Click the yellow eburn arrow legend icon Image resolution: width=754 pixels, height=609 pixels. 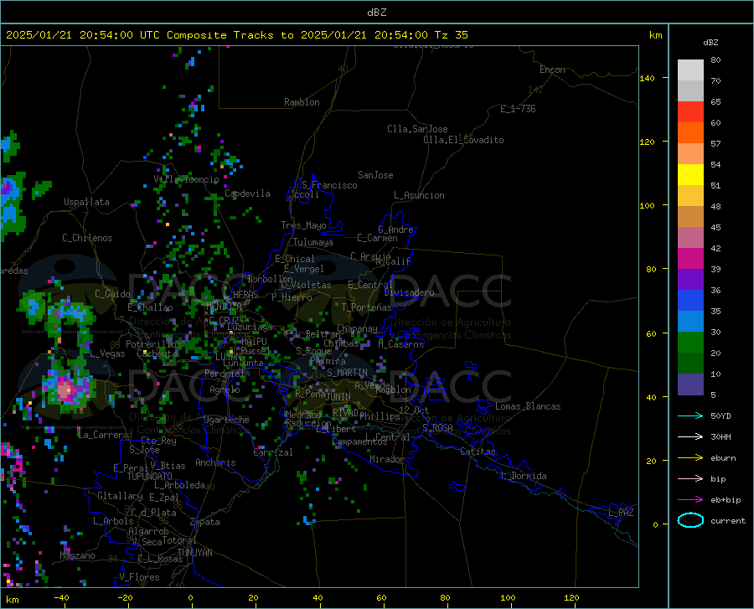tap(690, 458)
